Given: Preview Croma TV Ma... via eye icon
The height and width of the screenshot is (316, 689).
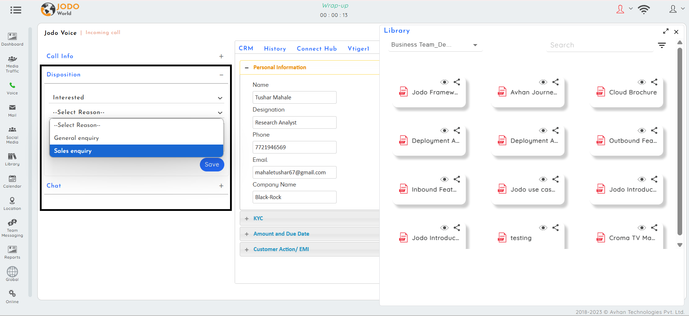Looking at the screenshot, I should (x=642, y=228).
